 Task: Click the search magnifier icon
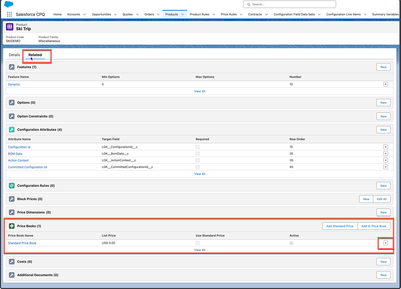(249, 4)
